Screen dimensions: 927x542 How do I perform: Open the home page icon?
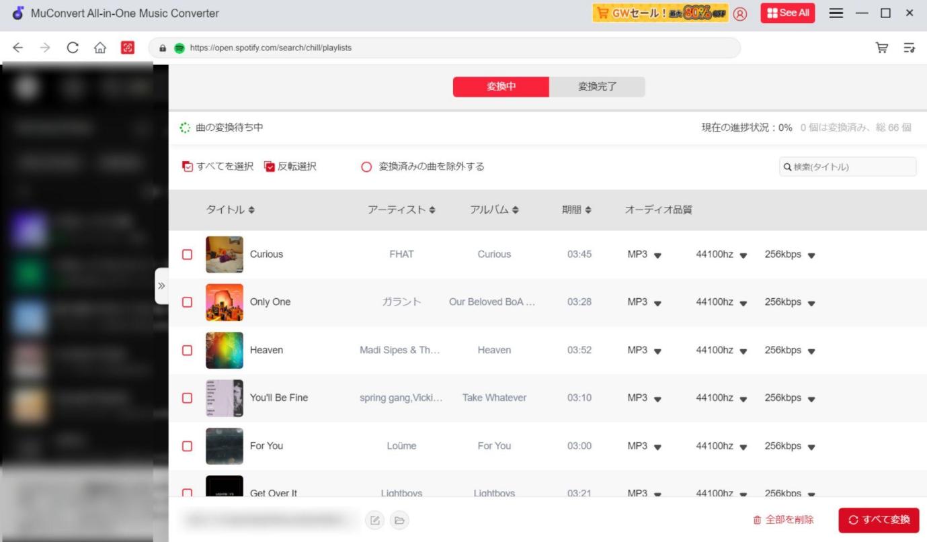coord(100,48)
